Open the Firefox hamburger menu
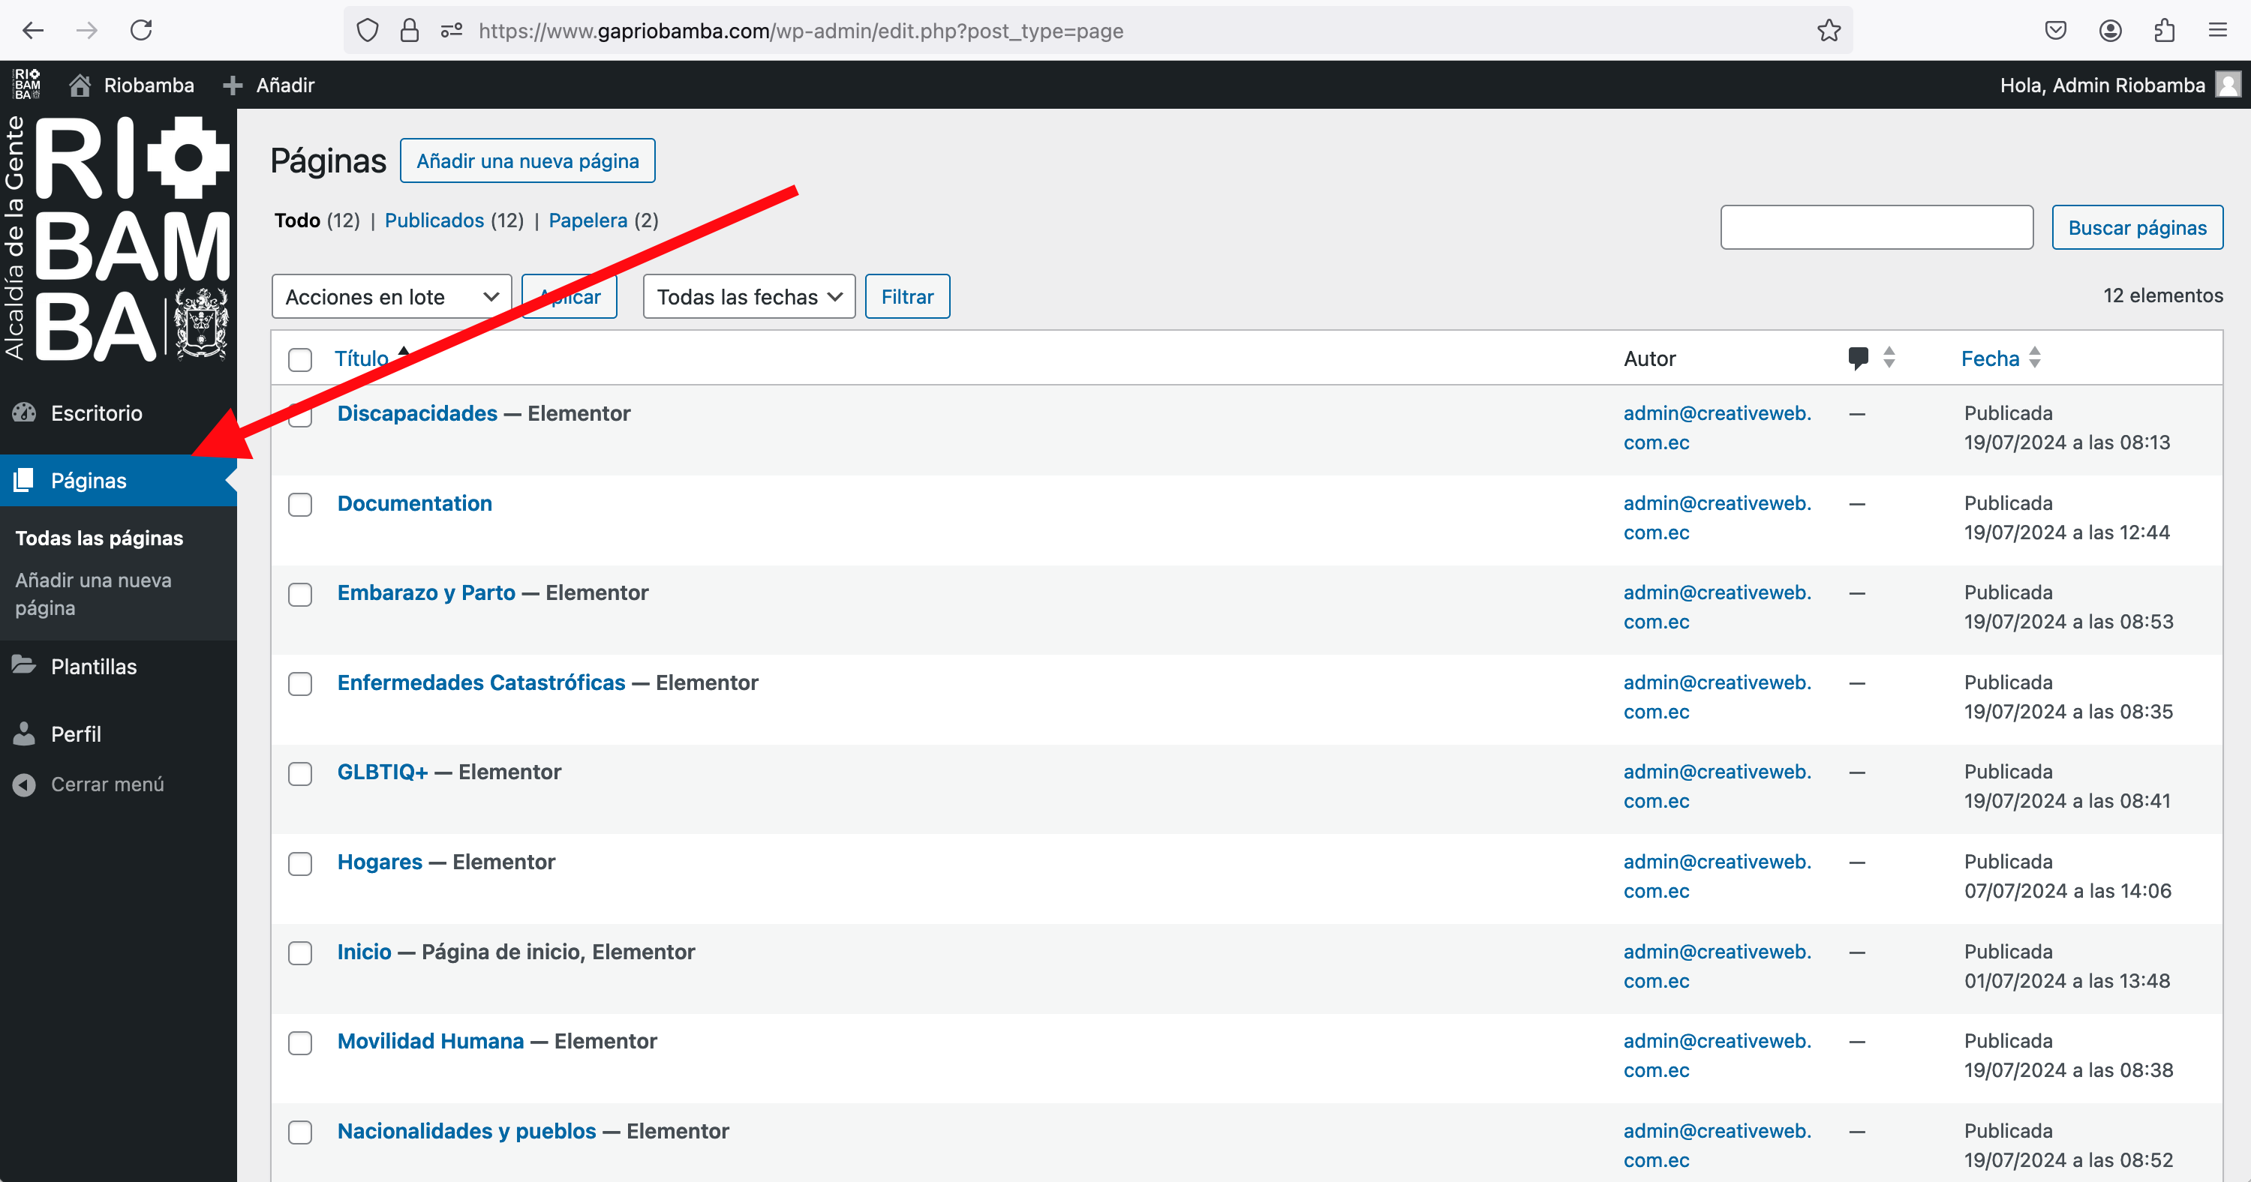 tap(2218, 31)
